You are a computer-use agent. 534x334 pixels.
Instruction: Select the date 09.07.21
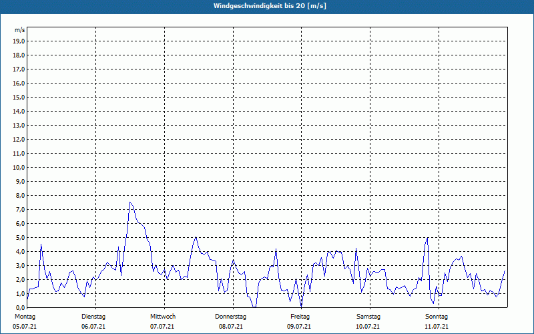pos(299,327)
